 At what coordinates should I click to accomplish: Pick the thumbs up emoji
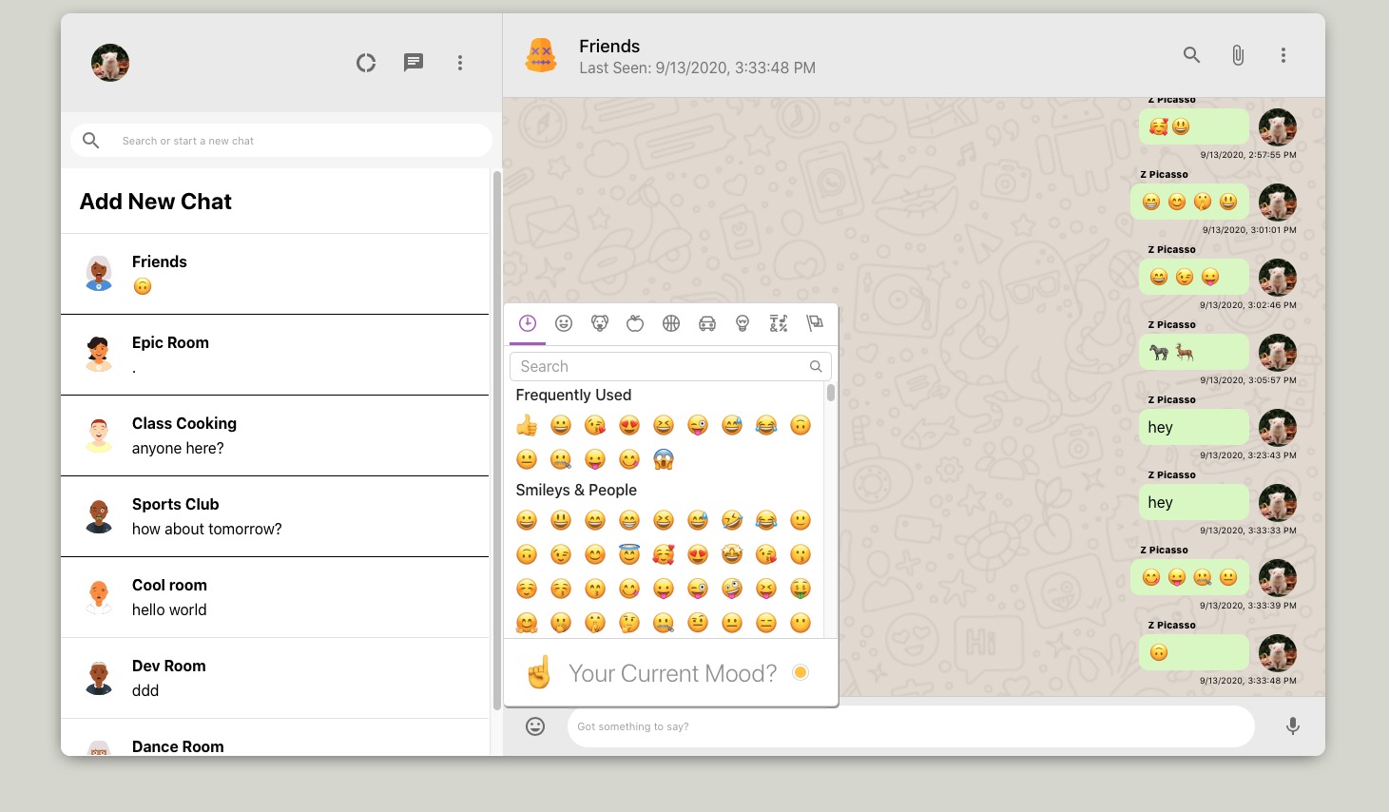point(527,425)
